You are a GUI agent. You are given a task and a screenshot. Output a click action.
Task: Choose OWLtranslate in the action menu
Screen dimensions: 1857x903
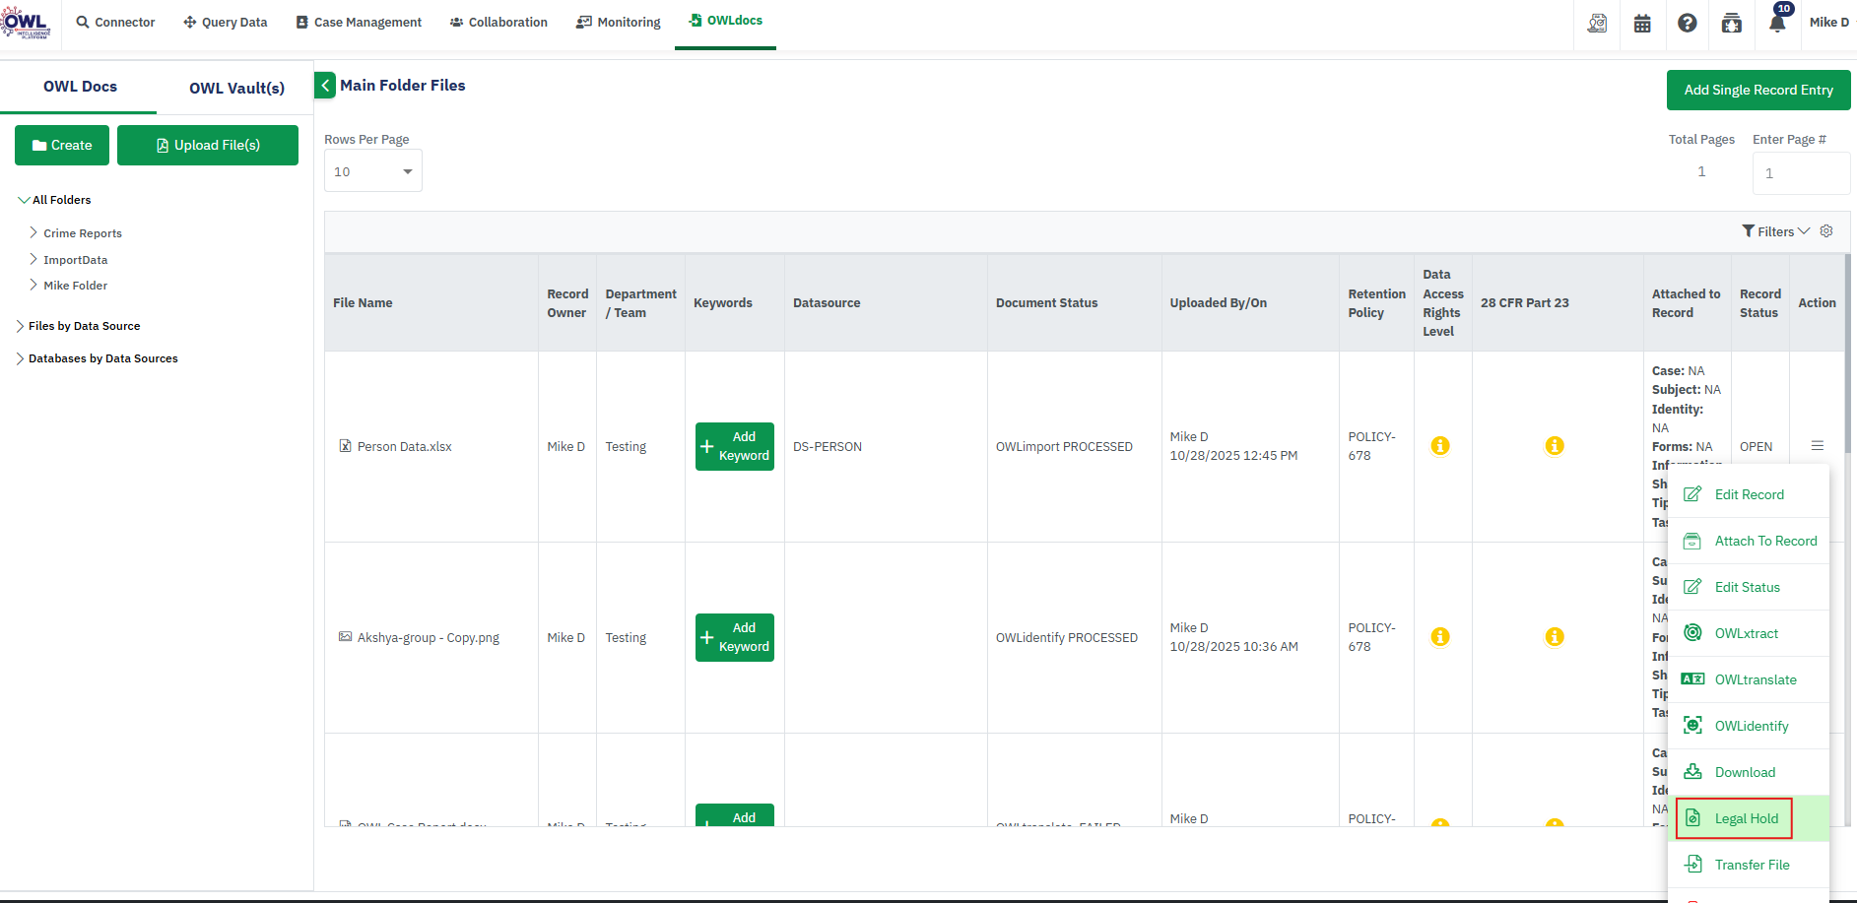1755,679
